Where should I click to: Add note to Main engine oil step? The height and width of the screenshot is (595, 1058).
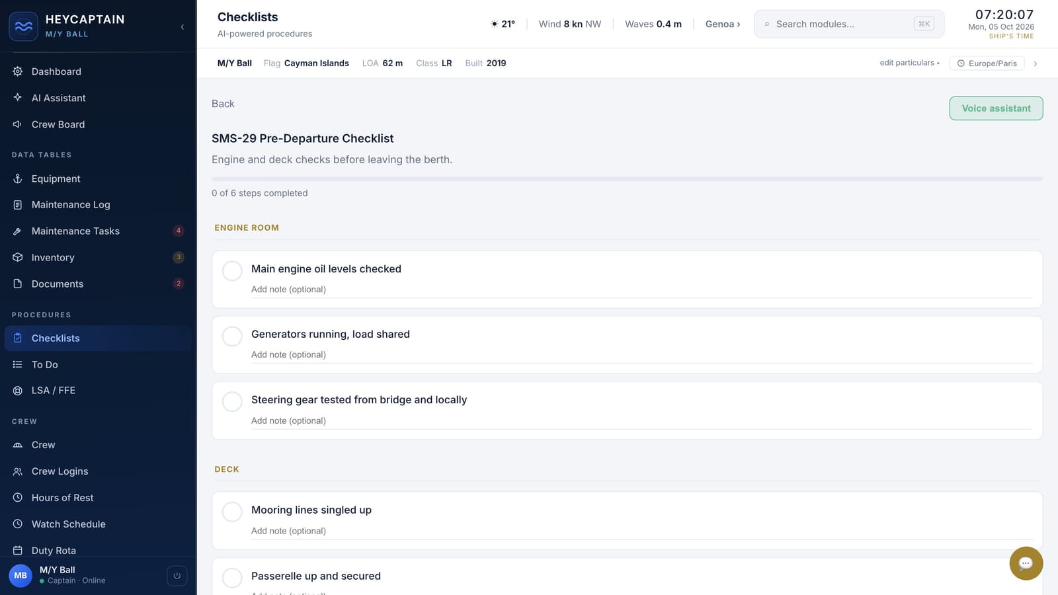point(641,290)
